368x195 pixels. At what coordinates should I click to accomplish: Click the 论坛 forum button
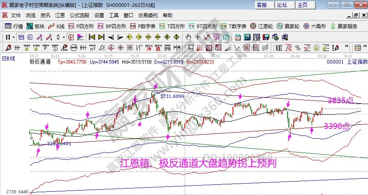[x=282, y=5]
